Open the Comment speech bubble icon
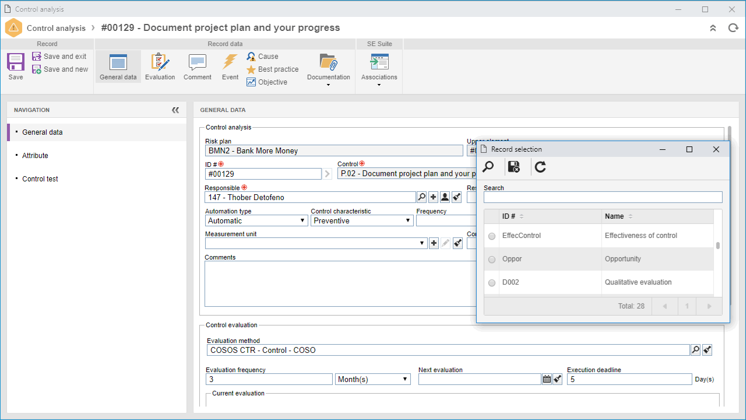 (x=198, y=62)
